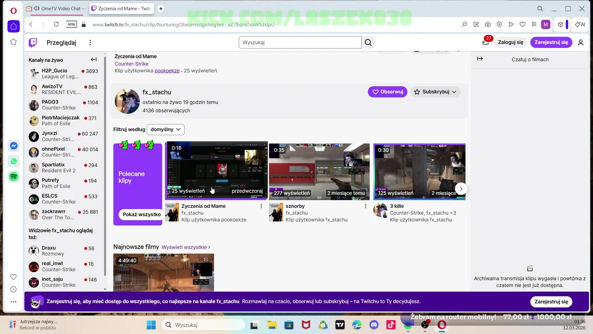Open PiotrMaciejczak live channel
Image resolution: width=593 pixels, height=334 pixels.
pos(63,121)
